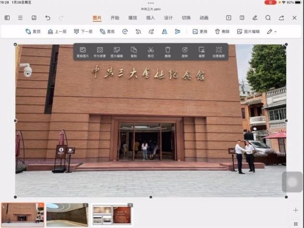Click 更换 in the ribbon toolbar
Image resolution: width=304 pixels, height=228 pixels.
tap(200, 31)
